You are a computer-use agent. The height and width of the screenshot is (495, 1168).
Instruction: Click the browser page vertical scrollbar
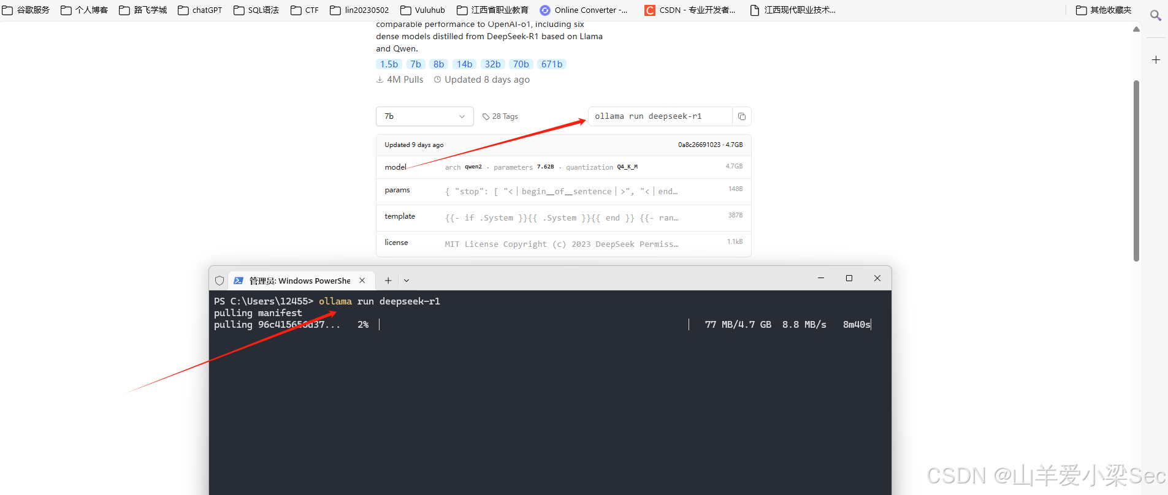[x=1136, y=171]
